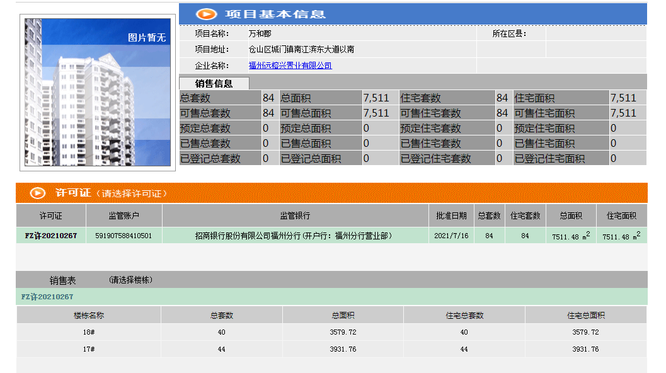The height and width of the screenshot is (373, 666).
Task: Click the 监管银行 column header
Action: coord(296,216)
